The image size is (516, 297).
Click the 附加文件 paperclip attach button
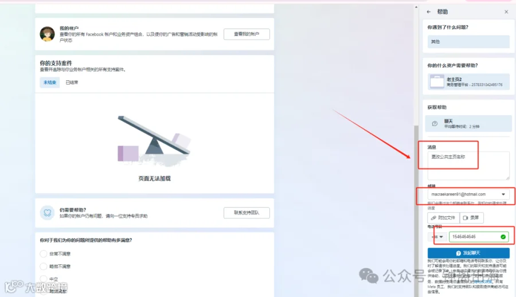tap(443, 218)
